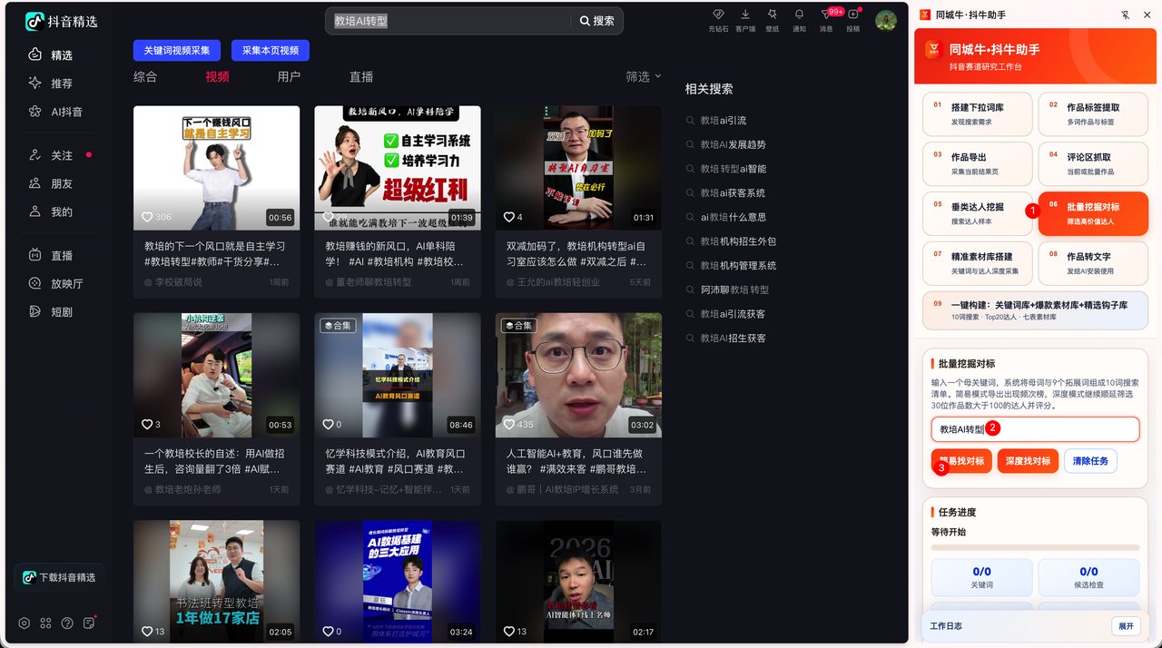Go to 精选 in the sidebar
This screenshot has height=648, width=1162.
tap(62, 54)
